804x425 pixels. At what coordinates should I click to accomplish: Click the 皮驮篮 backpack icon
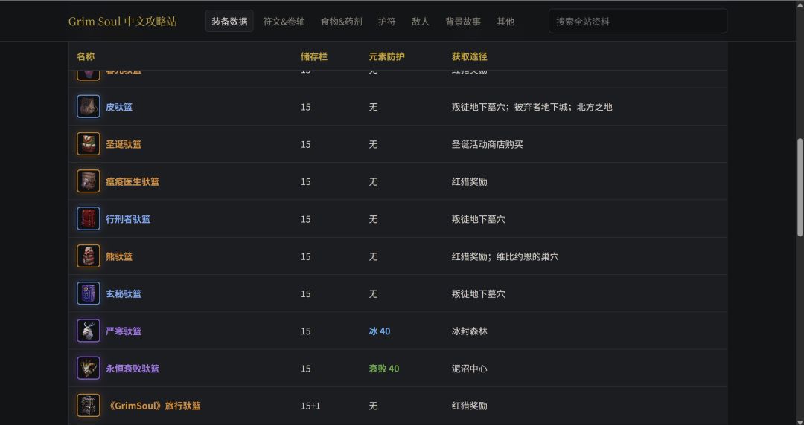point(88,106)
